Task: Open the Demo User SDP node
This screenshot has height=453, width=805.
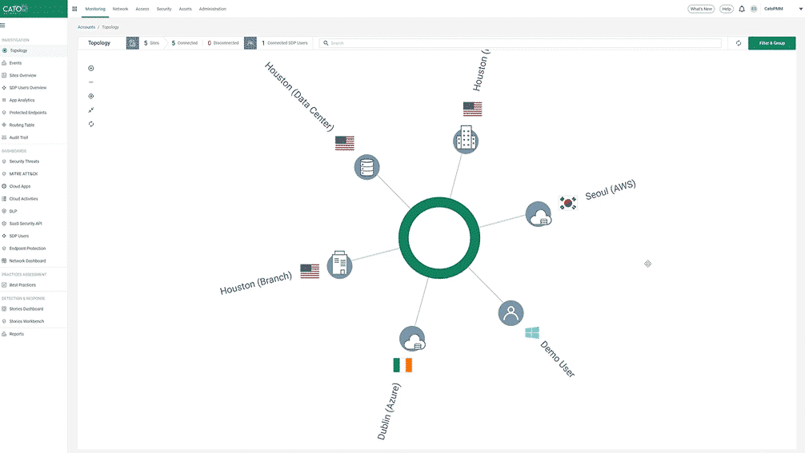Action: pyautogui.click(x=511, y=312)
